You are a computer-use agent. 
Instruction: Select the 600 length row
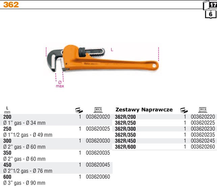point(7,177)
